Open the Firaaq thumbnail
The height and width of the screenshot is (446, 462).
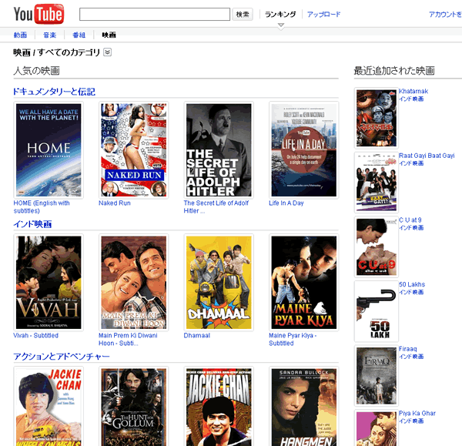[x=377, y=376]
